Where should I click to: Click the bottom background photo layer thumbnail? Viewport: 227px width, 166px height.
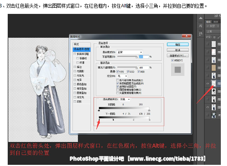tap(214, 115)
